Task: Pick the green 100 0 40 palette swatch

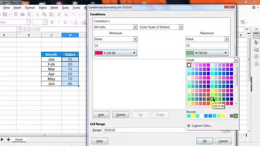Action: click(212, 99)
